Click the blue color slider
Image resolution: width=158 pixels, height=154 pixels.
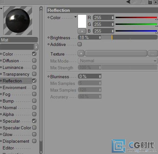[x=136, y=31]
